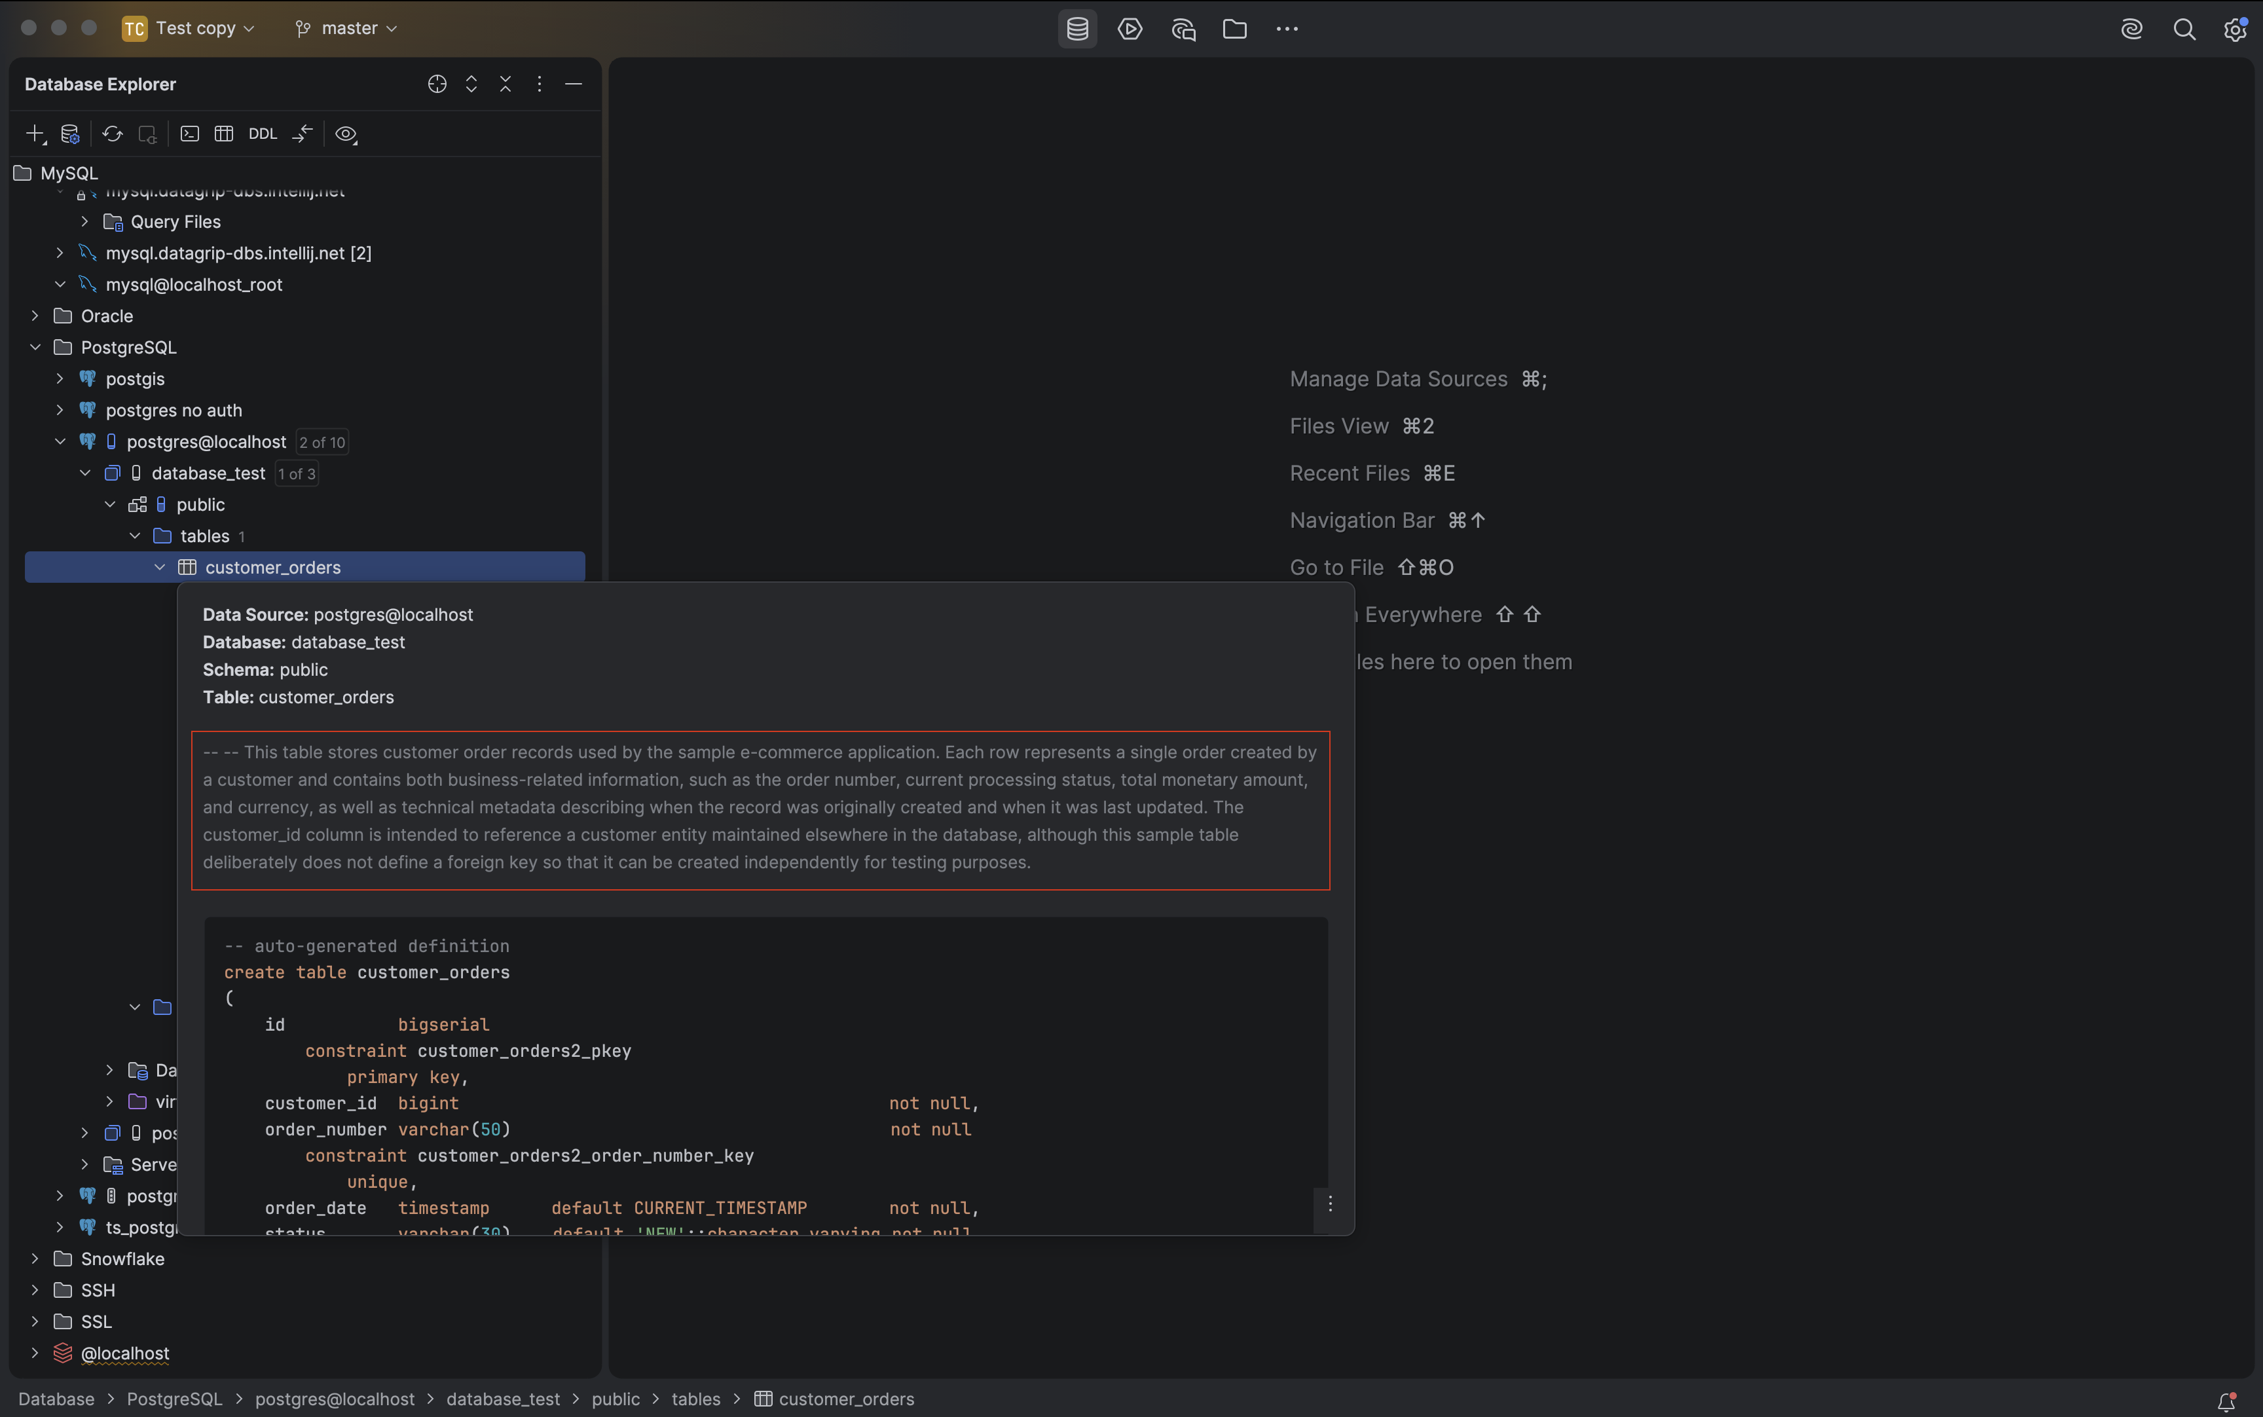Expand the SSH folder
This screenshot has height=1417, width=2263.
35,1291
